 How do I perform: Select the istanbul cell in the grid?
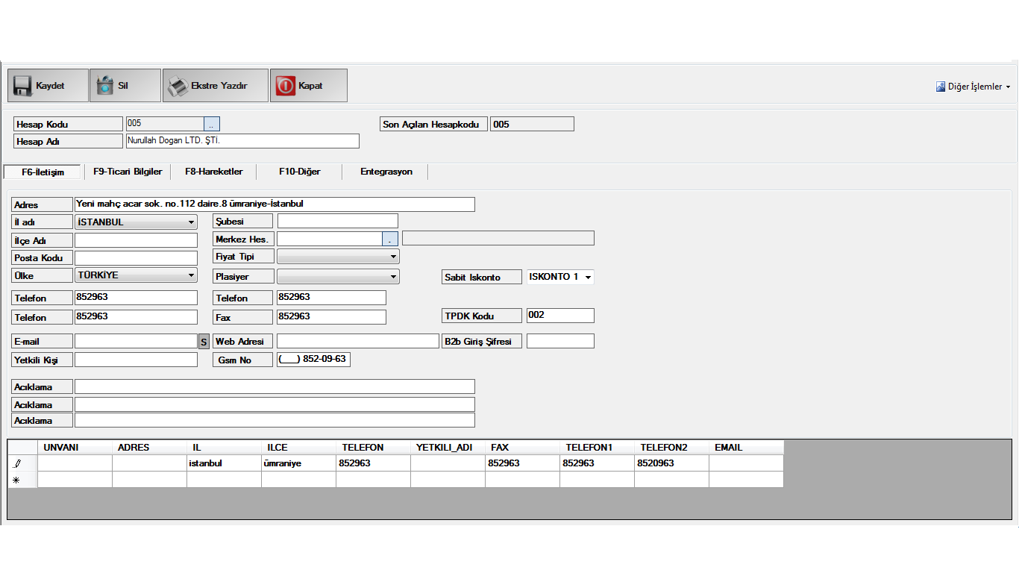click(x=224, y=463)
